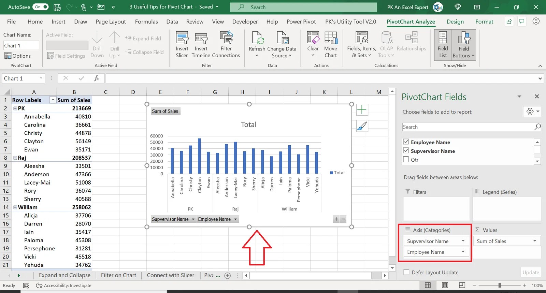
Task: Check the Qtr field
Action: (406, 159)
